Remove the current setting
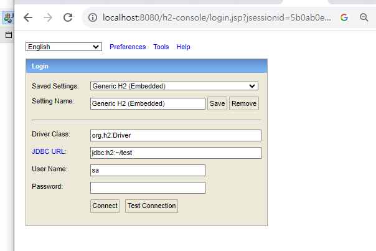 coord(244,103)
